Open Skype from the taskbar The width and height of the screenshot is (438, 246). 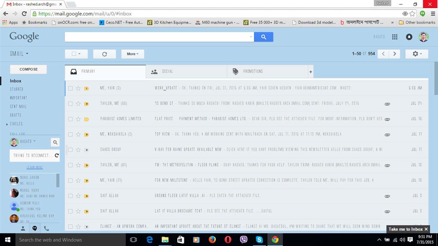click(x=259, y=240)
